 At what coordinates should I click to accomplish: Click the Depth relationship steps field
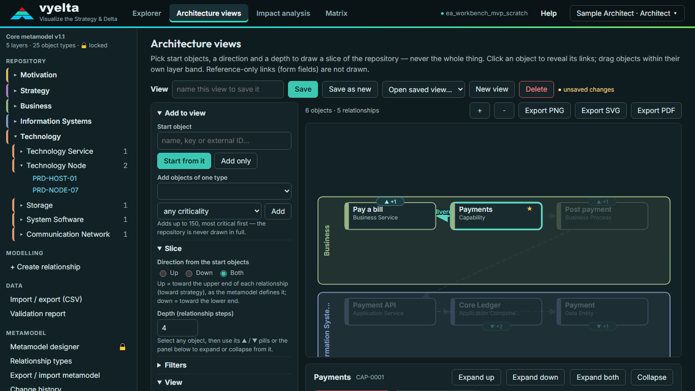coord(178,328)
